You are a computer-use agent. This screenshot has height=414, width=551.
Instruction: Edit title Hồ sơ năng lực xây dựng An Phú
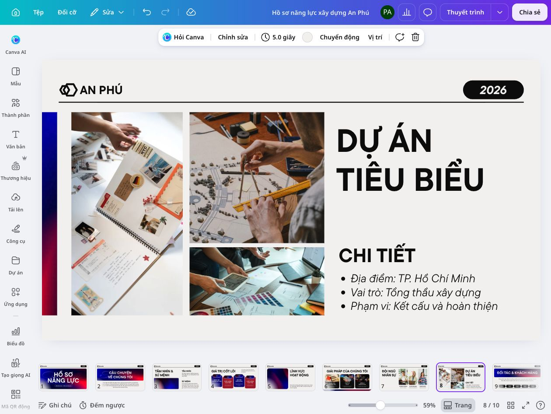[x=321, y=12]
